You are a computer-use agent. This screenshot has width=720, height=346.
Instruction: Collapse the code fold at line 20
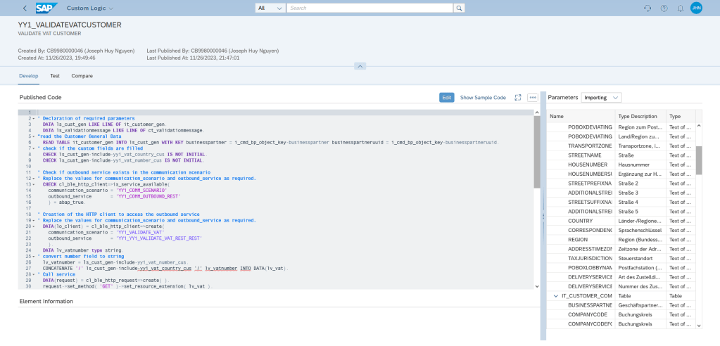pos(33,226)
